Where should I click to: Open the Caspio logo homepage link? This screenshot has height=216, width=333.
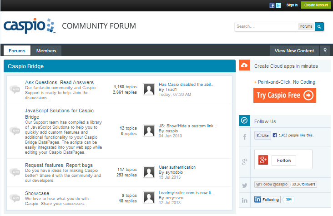[30, 25]
